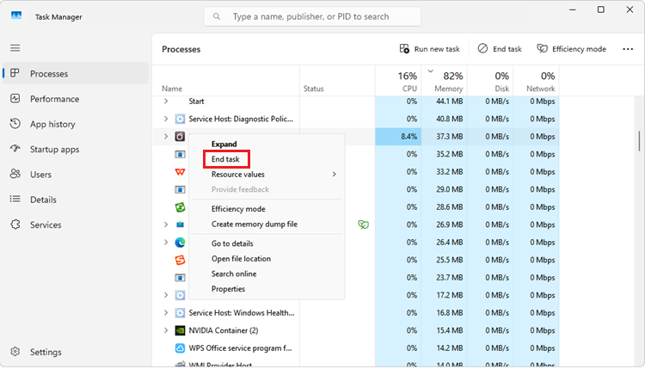The height and width of the screenshot is (369, 645).
Task: Sort by the Network column header
Action: 537,81
